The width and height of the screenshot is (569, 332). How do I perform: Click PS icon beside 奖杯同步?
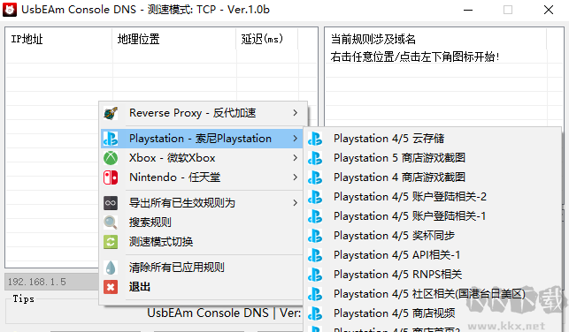tap(315, 236)
